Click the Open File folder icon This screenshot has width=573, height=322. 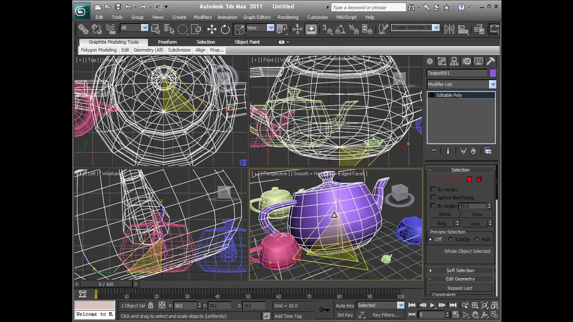(108, 7)
